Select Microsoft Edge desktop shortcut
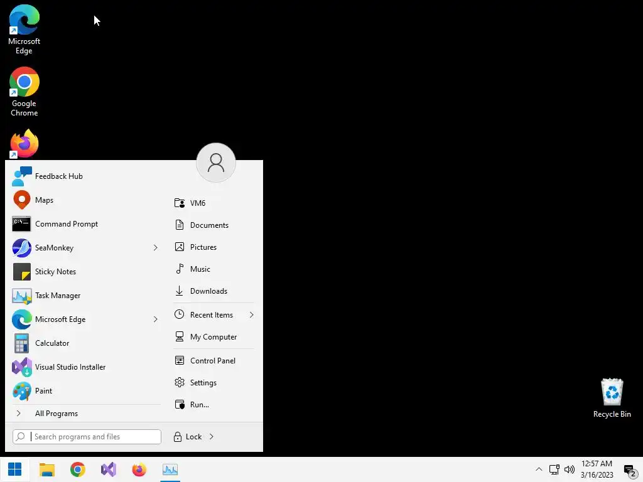 click(24, 30)
